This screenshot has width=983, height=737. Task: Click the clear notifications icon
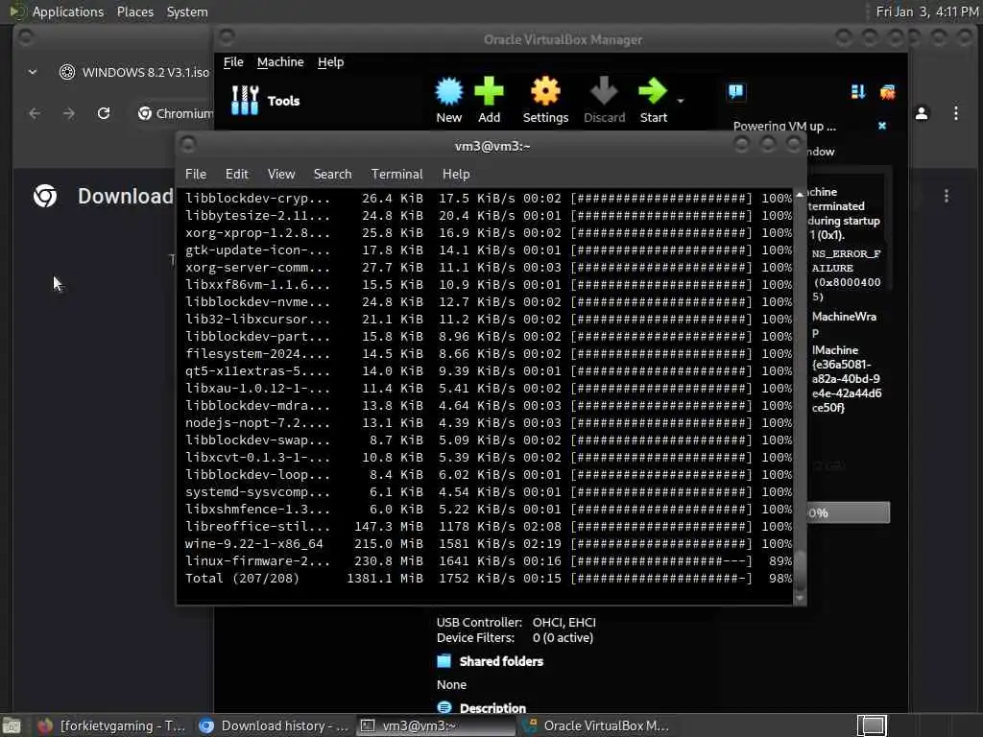[x=887, y=92]
